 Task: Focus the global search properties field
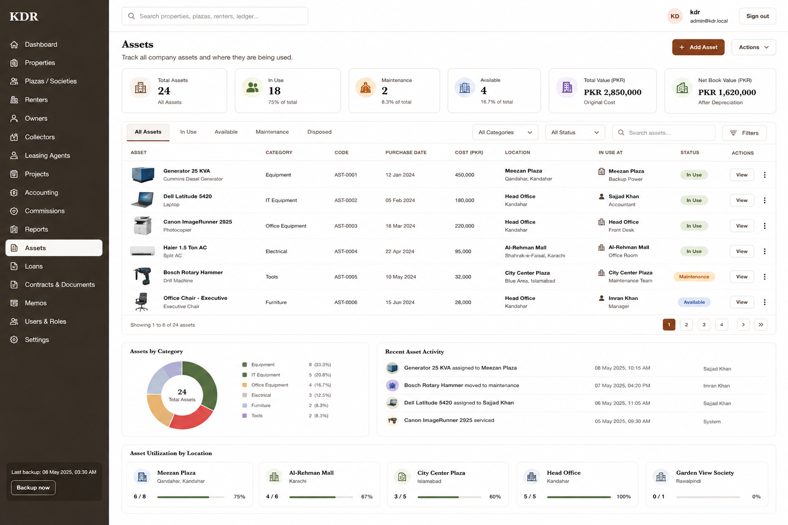(x=215, y=16)
